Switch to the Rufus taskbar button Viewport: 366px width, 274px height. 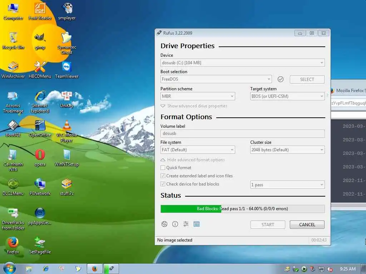pos(112,269)
